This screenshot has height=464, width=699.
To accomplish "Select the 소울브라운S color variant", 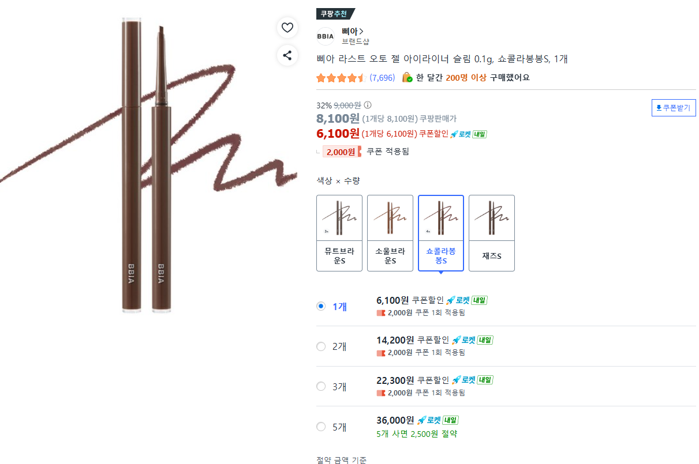I will tap(390, 233).
